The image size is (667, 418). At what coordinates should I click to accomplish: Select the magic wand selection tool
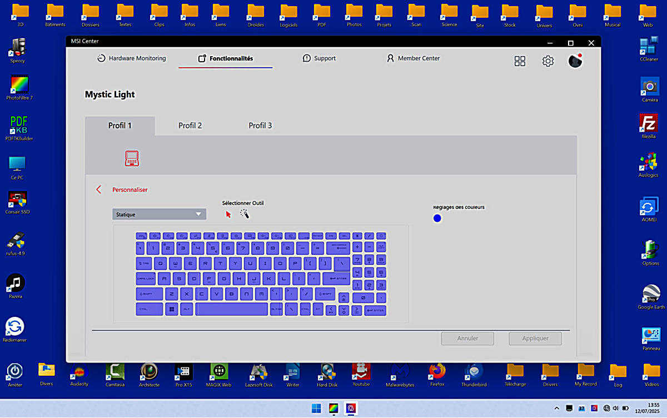tap(245, 214)
